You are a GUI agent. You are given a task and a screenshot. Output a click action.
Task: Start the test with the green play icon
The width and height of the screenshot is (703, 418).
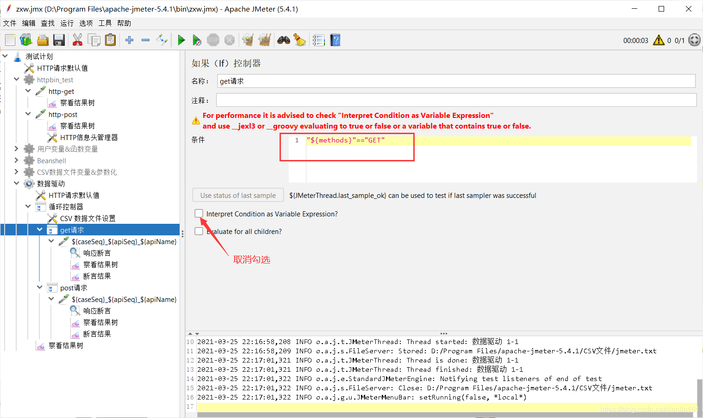coord(181,40)
